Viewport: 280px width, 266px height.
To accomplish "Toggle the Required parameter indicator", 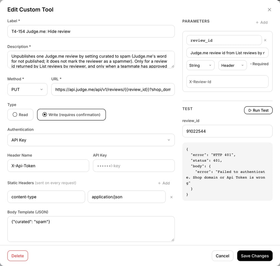I will [x=259, y=64].
